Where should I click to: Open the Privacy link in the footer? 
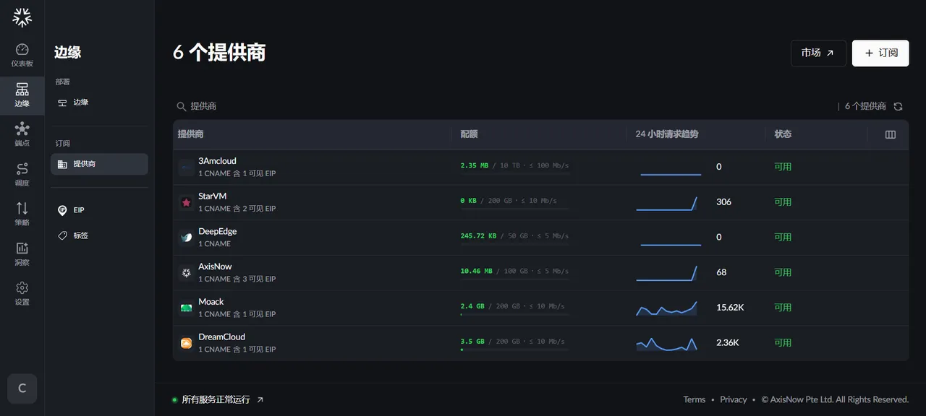click(734, 399)
